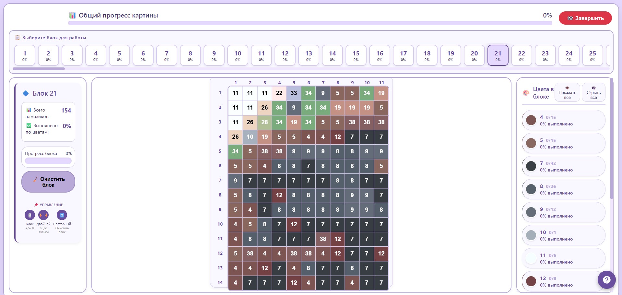This screenshot has height=295, width=622.
Task: Select block 1 tab
Action: coord(25,55)
